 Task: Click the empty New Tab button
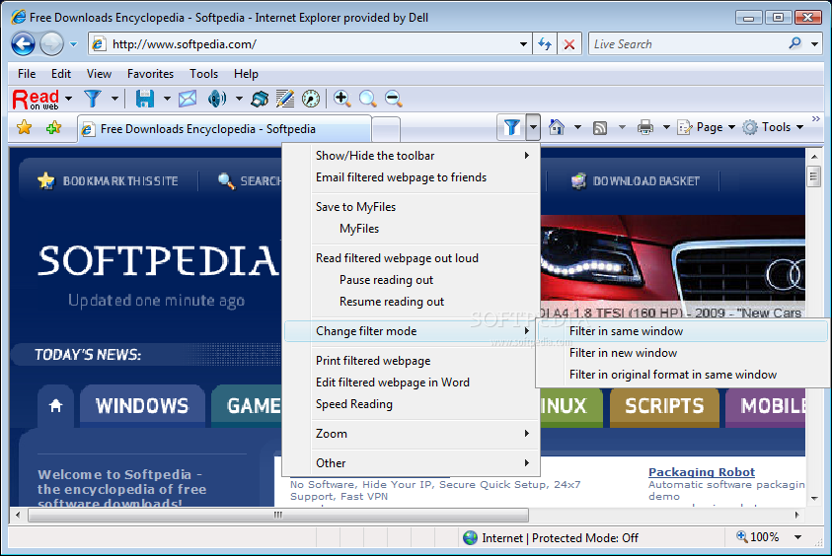[x=386, y=130]
